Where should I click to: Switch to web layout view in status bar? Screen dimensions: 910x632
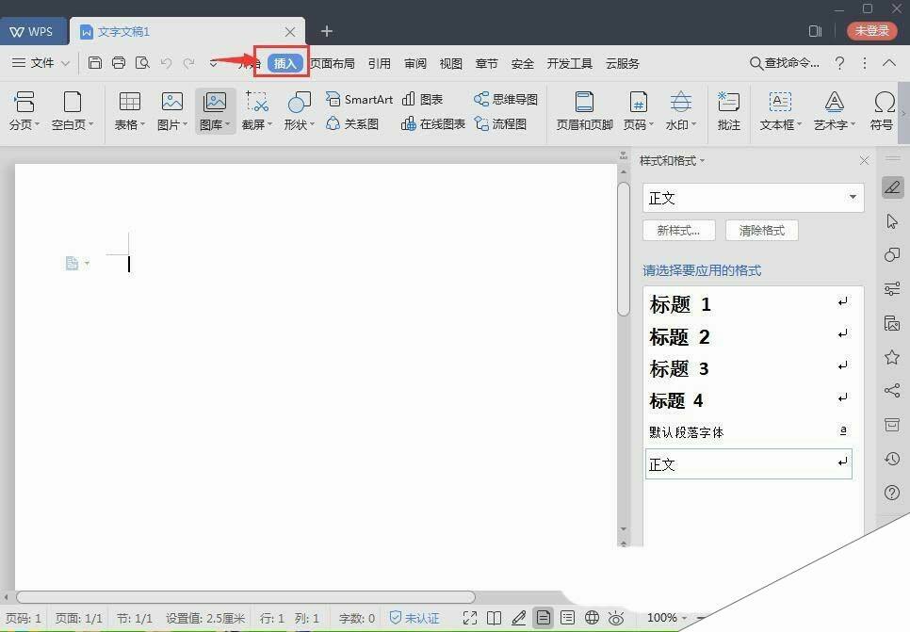coord(592,618)
